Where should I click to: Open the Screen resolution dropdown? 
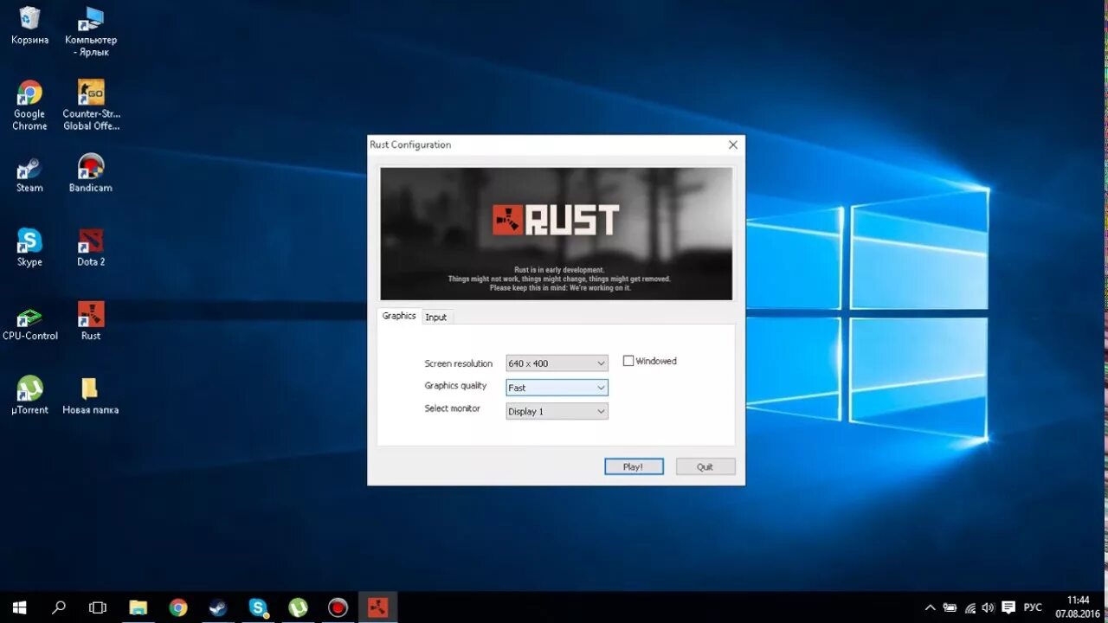click(x=557, y=363)
